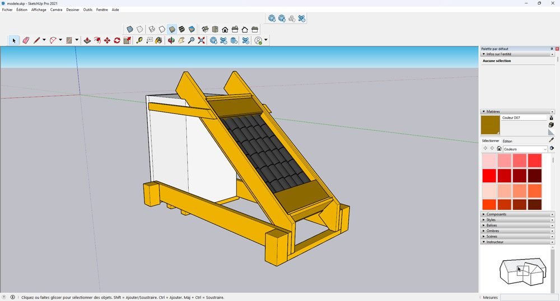Activate the Rotate tool

[117, 40]
